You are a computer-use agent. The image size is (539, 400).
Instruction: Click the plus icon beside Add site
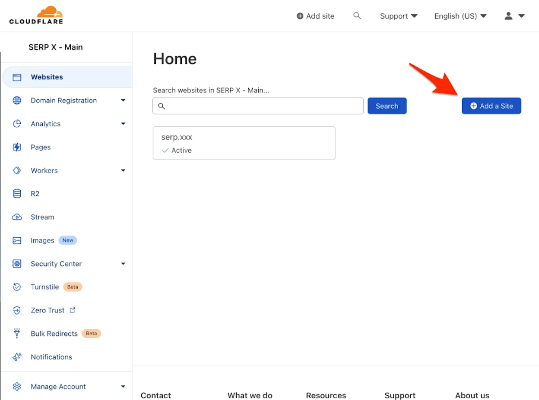click(300, 16)
